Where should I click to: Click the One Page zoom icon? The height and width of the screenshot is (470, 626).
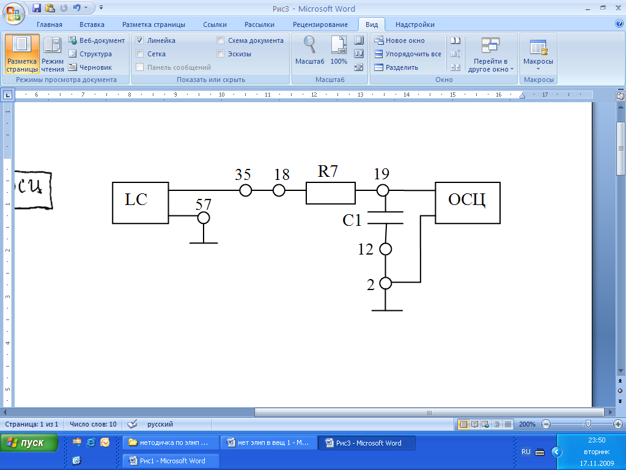tap(359, 40)
